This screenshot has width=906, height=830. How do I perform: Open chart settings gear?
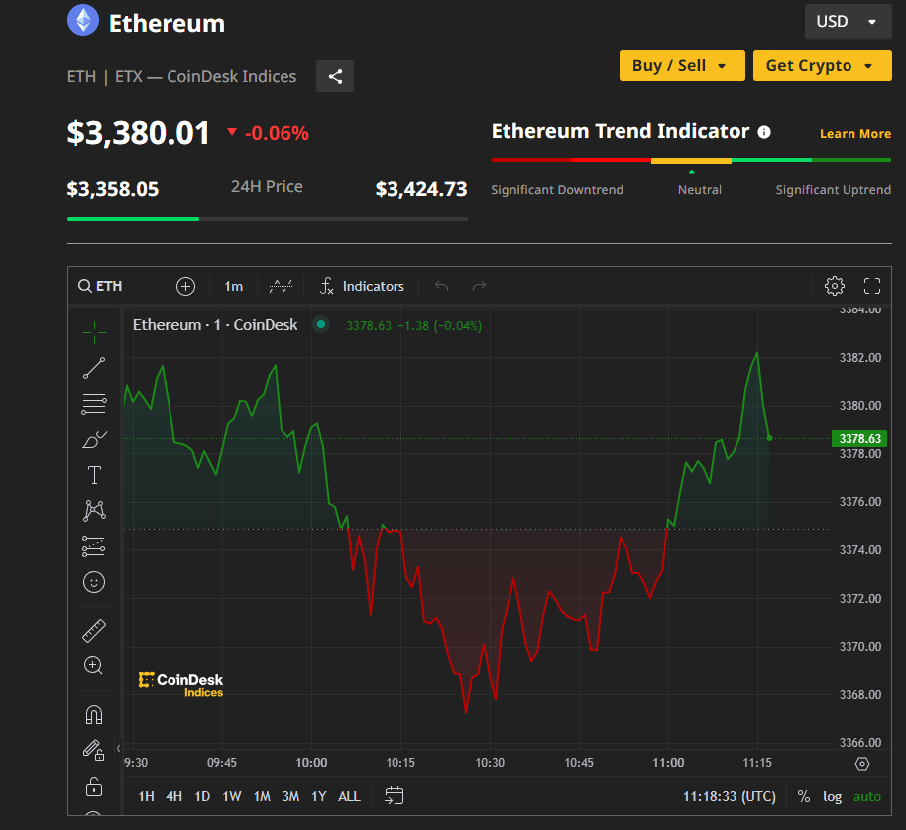[x=835, y=286]
